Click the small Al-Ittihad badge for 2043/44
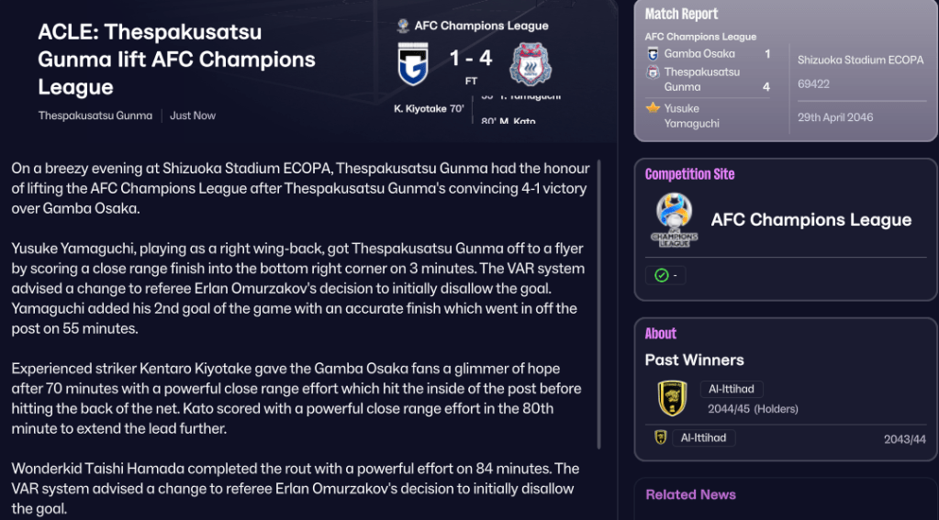Viewport: 939px width, 520px height. coord(660,438)
